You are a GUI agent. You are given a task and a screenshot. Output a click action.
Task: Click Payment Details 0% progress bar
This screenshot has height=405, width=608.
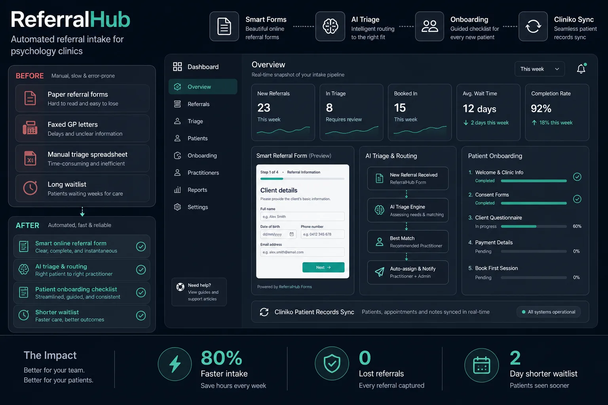point(534,252)
